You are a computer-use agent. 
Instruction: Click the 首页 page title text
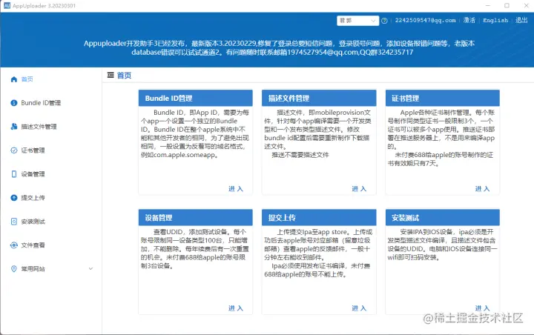pos(124,76)
